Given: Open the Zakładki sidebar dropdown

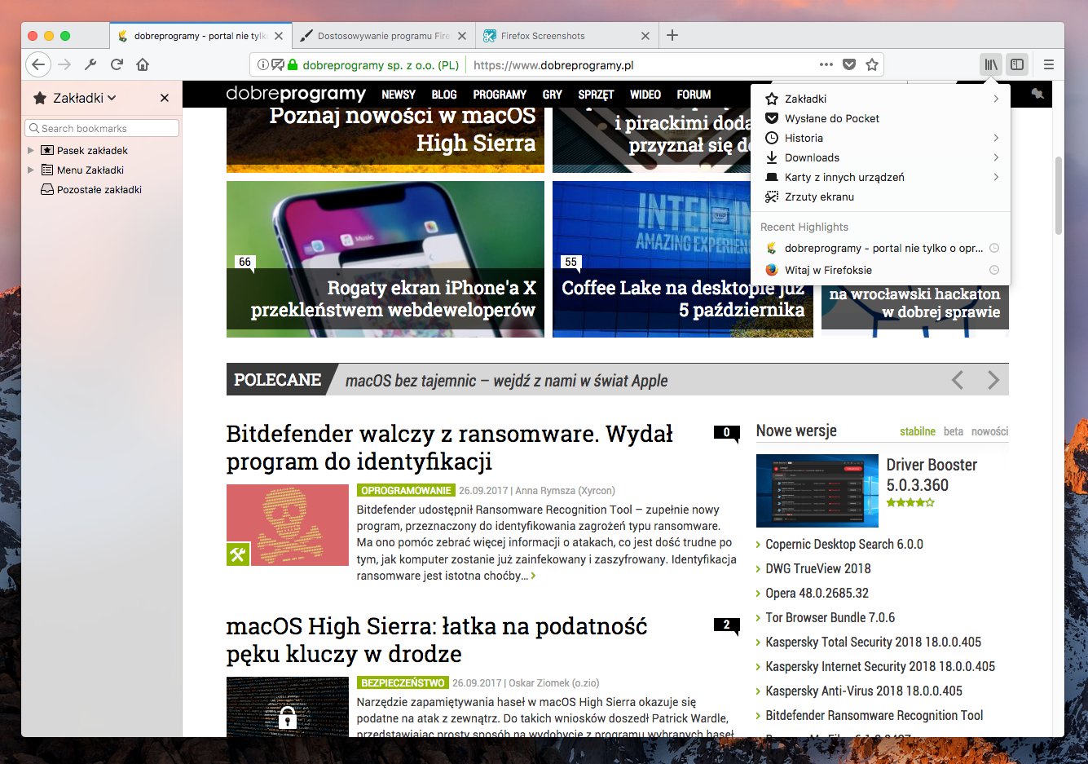Looking at the screenshot, I should (75, 98).
